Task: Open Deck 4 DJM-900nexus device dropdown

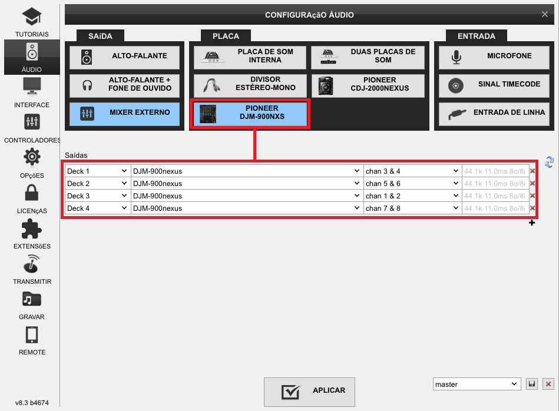Action: (247, 208)
